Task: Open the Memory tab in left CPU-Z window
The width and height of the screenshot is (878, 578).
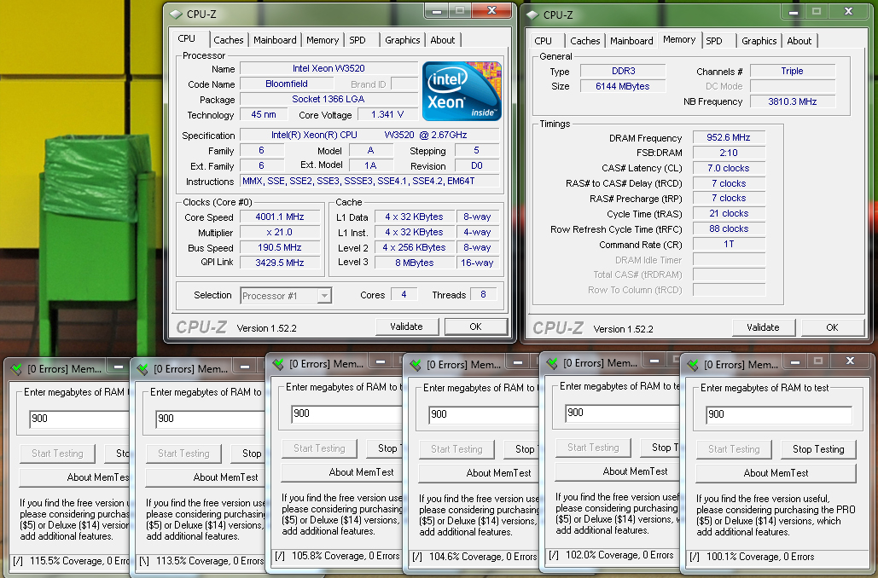Action: (323, 40)
